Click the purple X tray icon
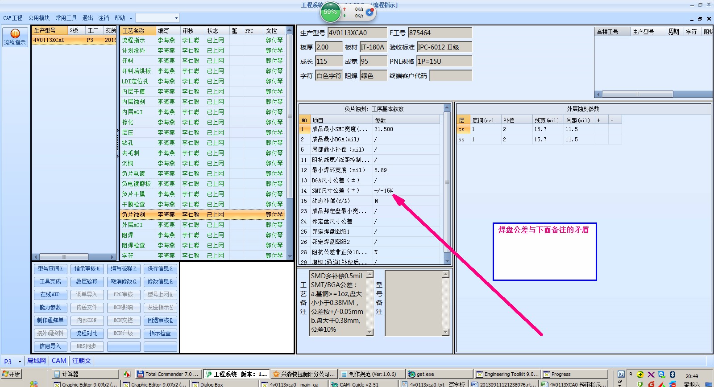 651,375
